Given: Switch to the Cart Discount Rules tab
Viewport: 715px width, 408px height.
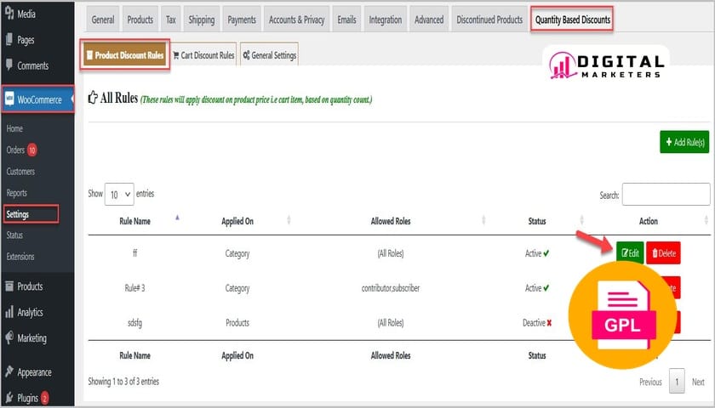Looking at the screenshot, I should point(203,55).
